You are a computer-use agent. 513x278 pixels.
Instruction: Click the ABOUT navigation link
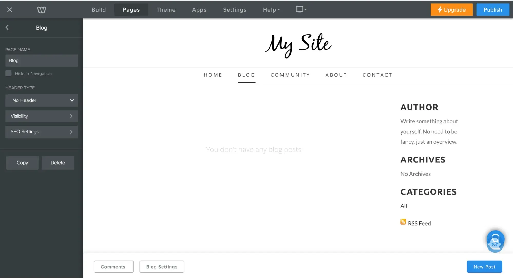click(x=336, y=75)
